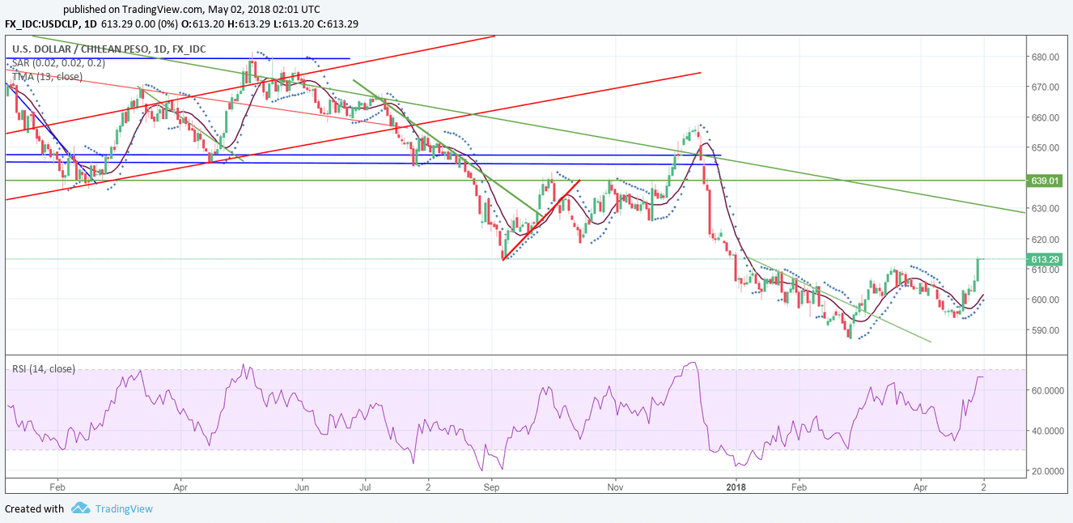Click the green 639.01 price label
Image resolution: width=1073 pixels, height=523 pixels.
(1045, 181)
